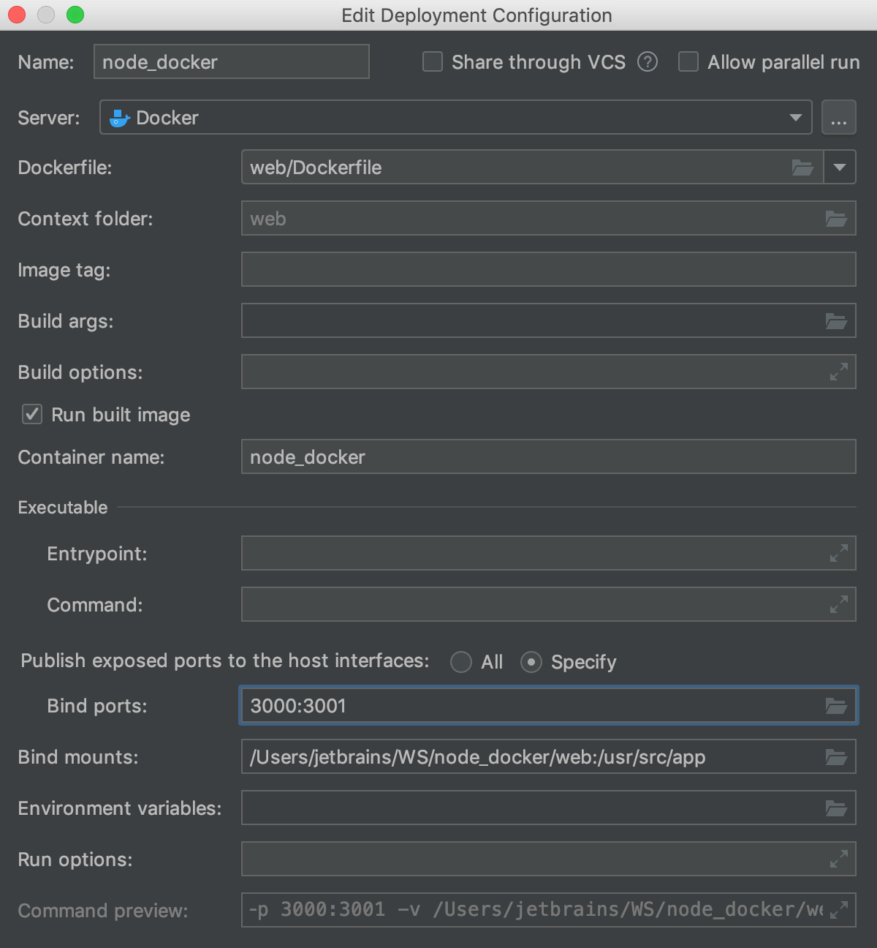Open the Server dropdown list
Image resolution: width=877 pixels, height=948 pixels.
point(796,118)
